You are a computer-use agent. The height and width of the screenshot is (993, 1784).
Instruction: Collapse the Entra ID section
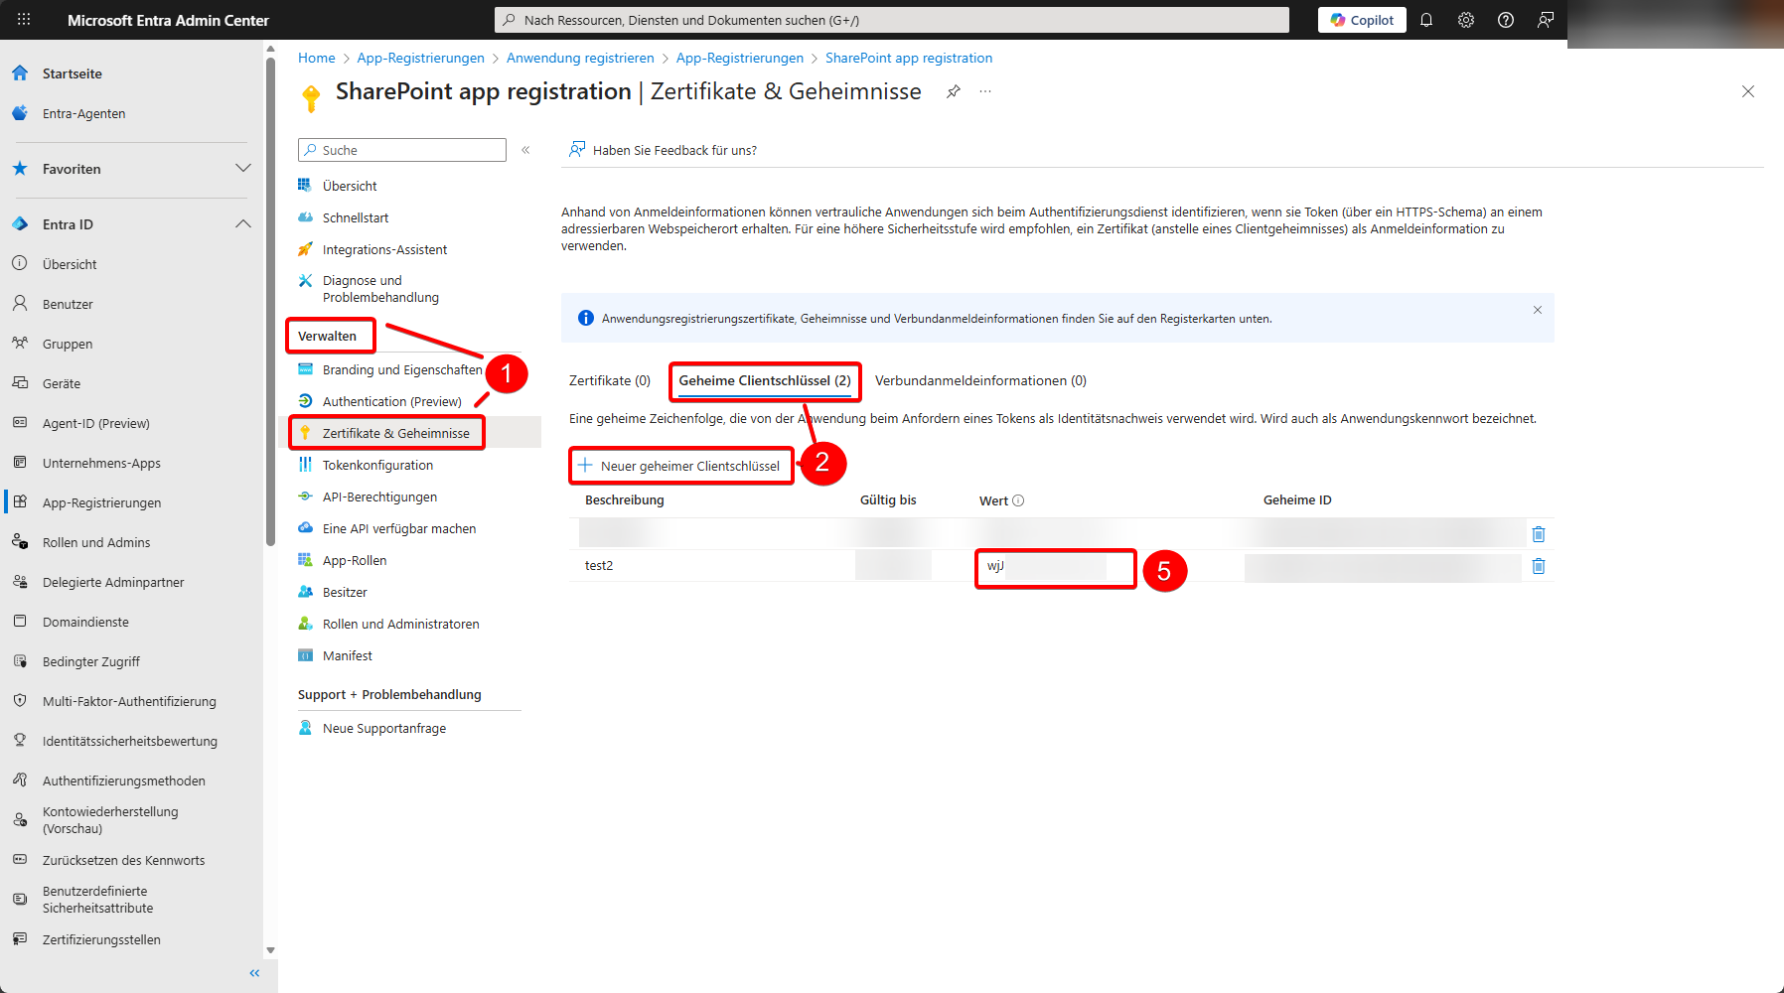(x=242, y=224)
